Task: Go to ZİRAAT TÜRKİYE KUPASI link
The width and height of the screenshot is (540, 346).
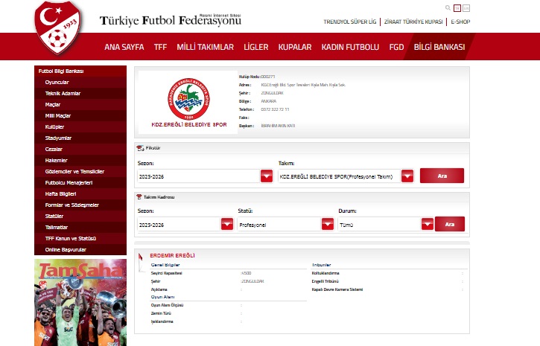Action: click(413, 22)
